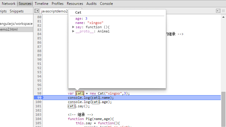The height and width of the screenshot is (127, 226).
Task: Select the javascriptdemo2 file tab
Action: coord(54,11)
